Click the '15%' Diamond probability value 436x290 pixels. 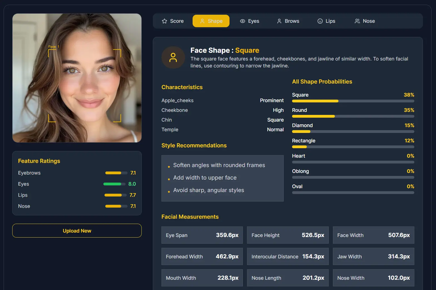point(409,125)
